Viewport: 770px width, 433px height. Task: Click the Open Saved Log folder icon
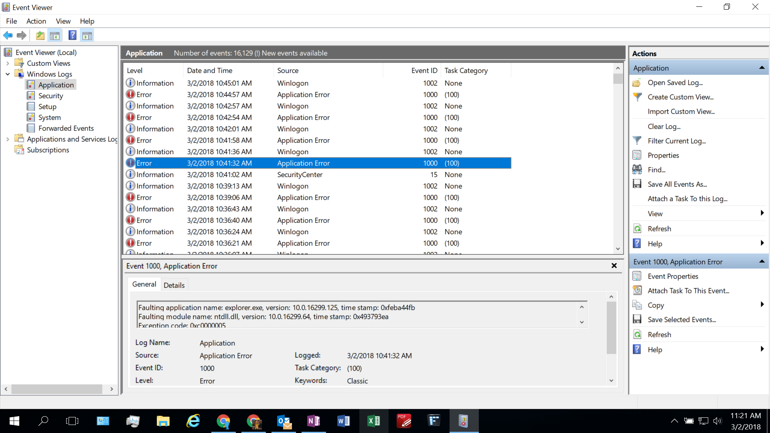(x=637, y=83)
